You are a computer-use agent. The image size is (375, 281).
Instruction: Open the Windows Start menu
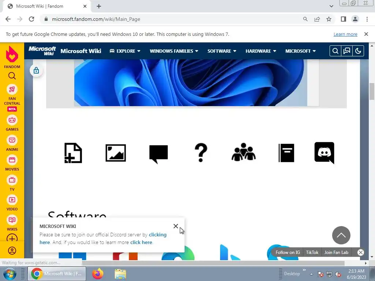10,274
